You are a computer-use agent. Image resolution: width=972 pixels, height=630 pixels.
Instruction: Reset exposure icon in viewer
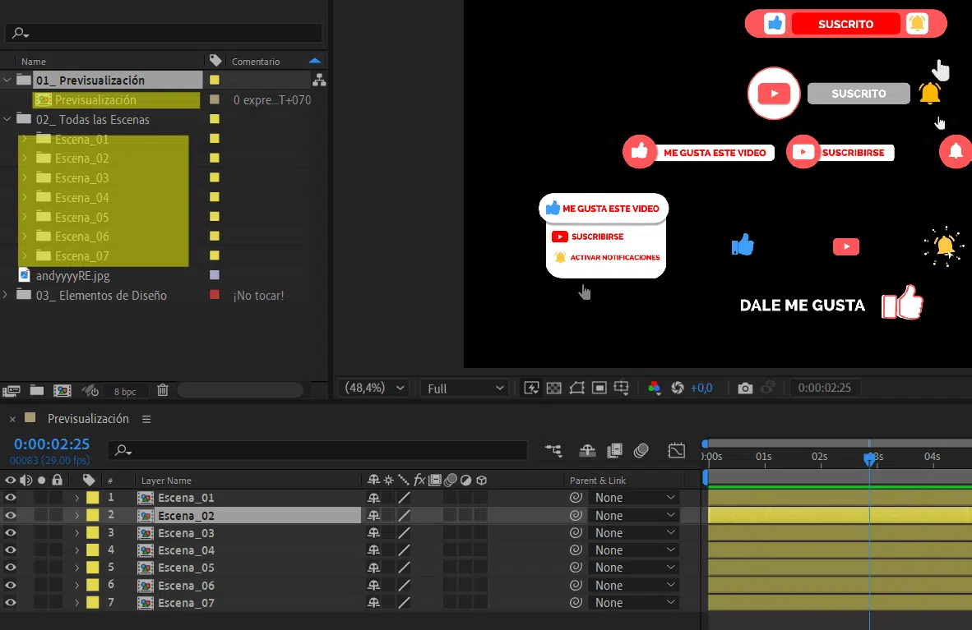(678, 388)
